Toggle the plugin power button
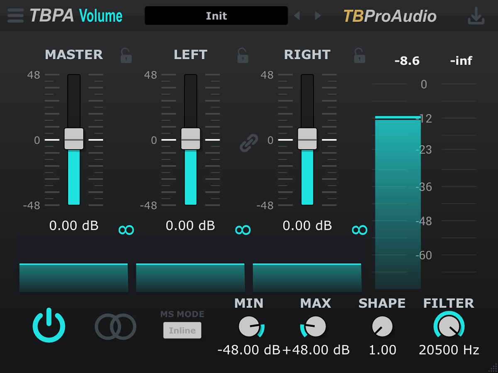Screen dimensions: 498x373 pyautogui.click(x=49, y=325)
